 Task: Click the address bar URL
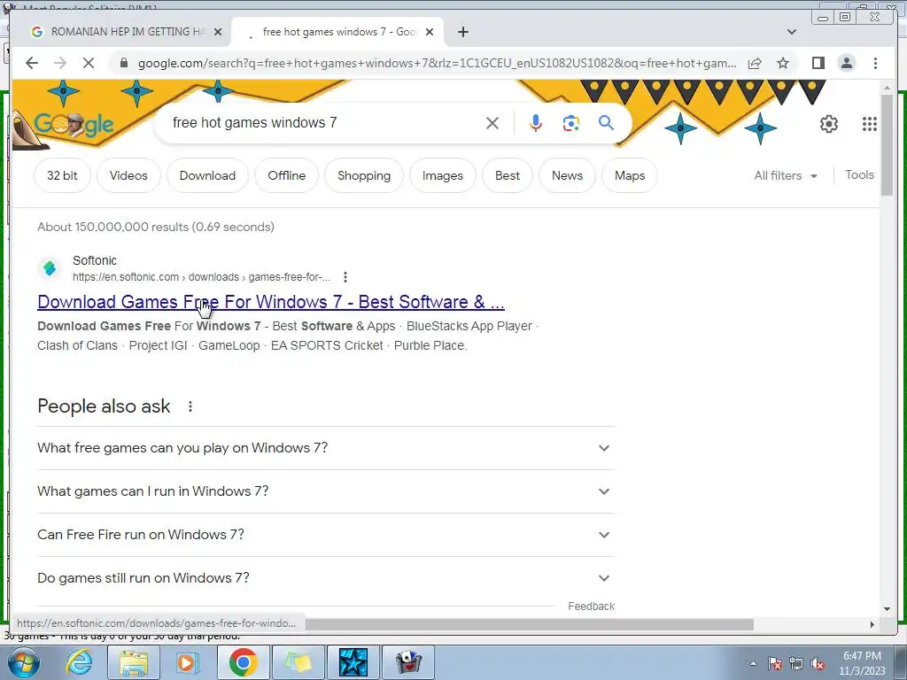(437, 63)
